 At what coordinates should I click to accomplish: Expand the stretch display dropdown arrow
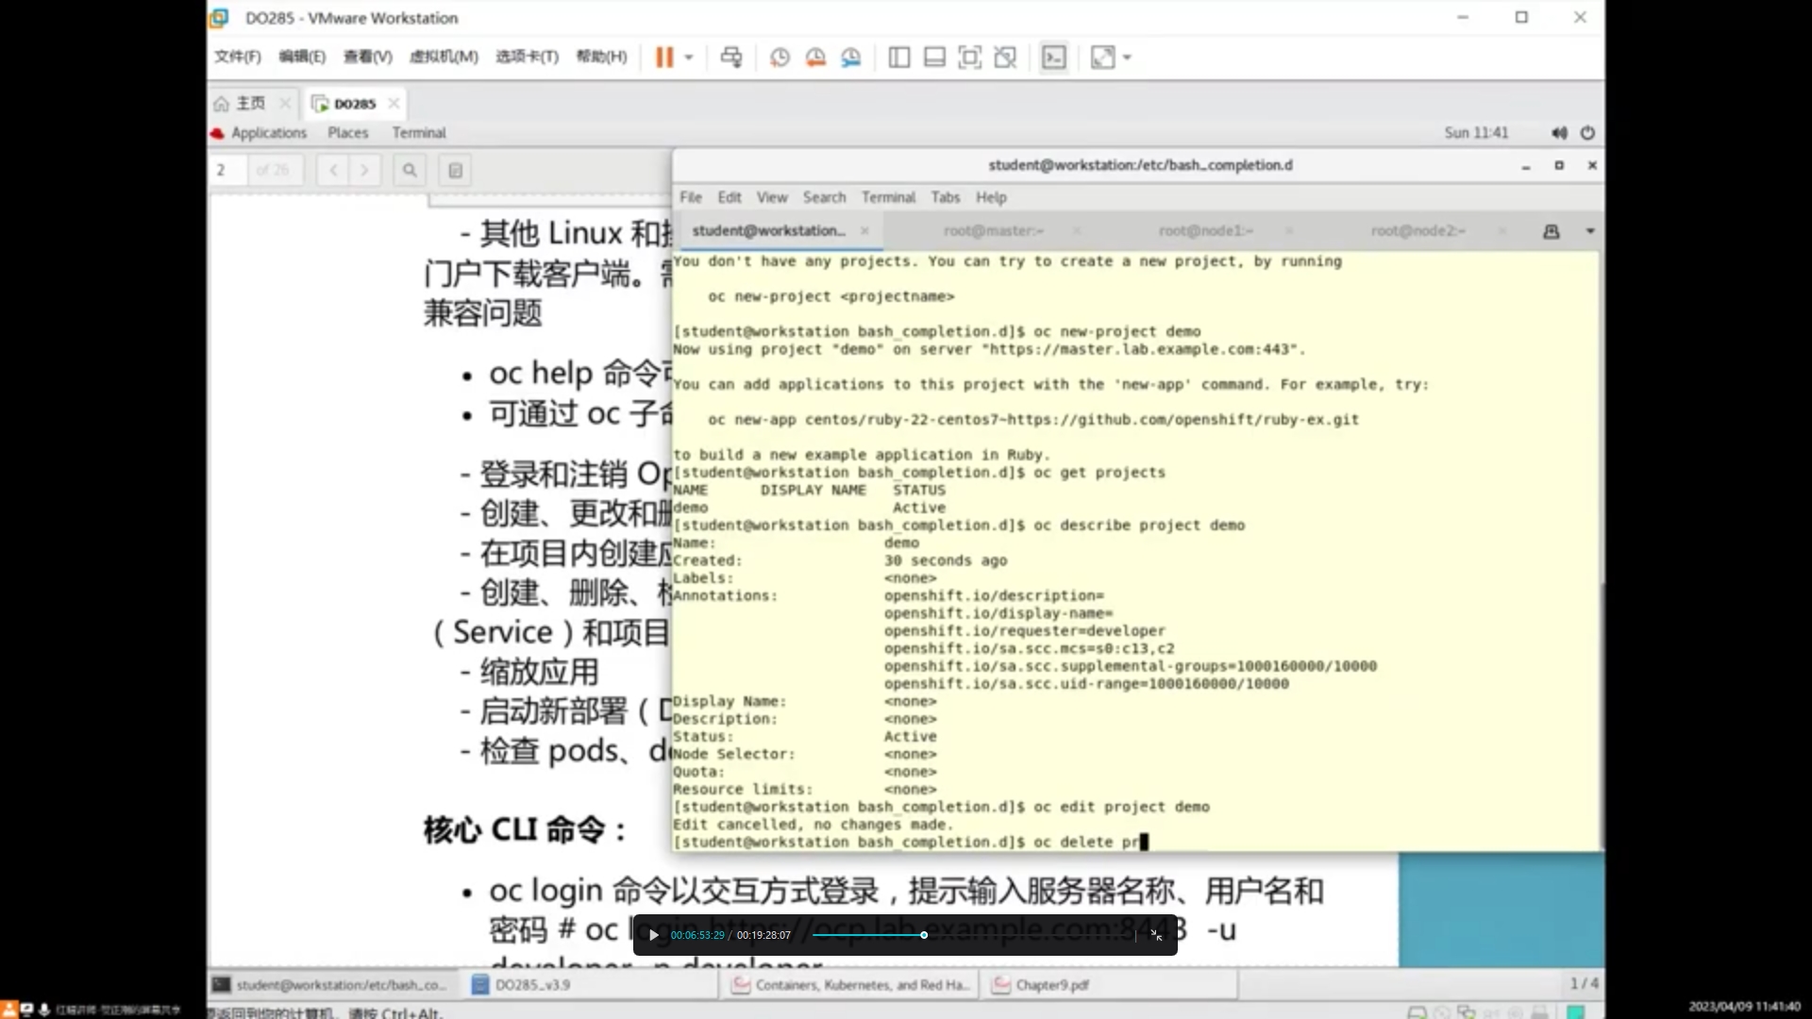point(1128,58)
